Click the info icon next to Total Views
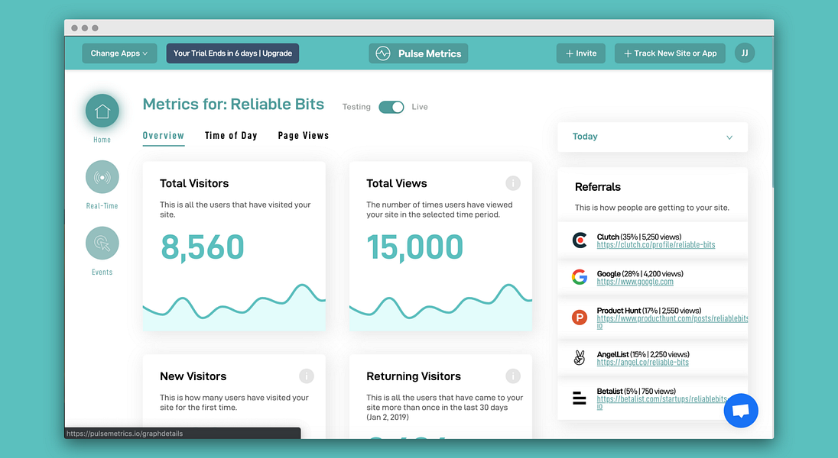838x458 pixels. coord(513,183)
